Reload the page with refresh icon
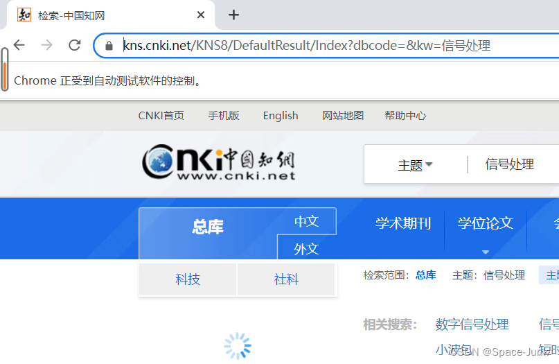This screenshot has width=559, height=364. [75, 45]
